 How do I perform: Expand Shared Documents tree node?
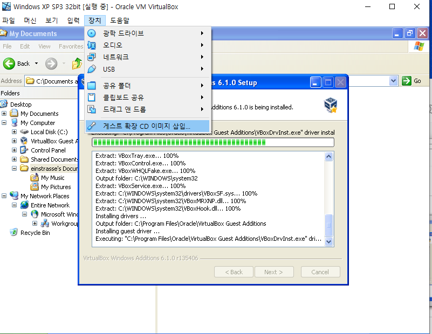(15, 159)
